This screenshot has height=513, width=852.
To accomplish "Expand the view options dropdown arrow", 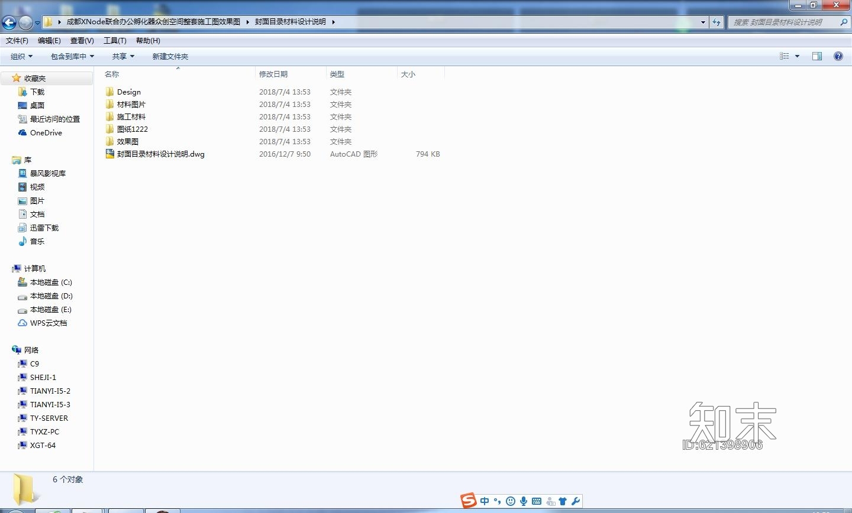I will (797, 56).
